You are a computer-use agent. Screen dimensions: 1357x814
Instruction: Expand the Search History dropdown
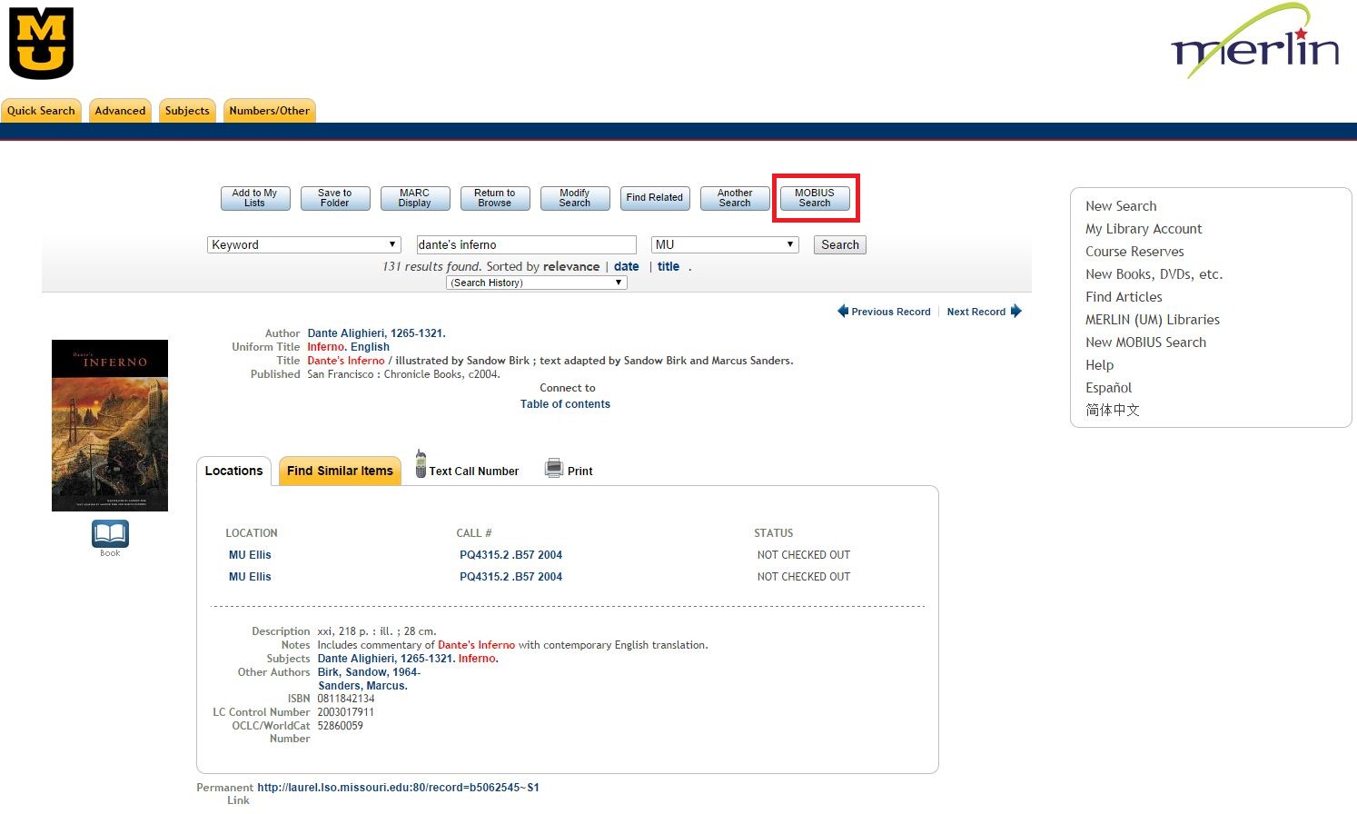(536, 283)
